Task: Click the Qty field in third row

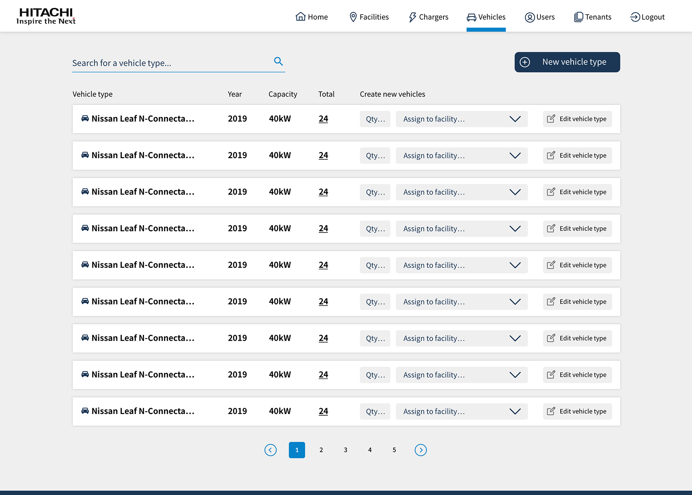Action: click(x=375, y=192)
